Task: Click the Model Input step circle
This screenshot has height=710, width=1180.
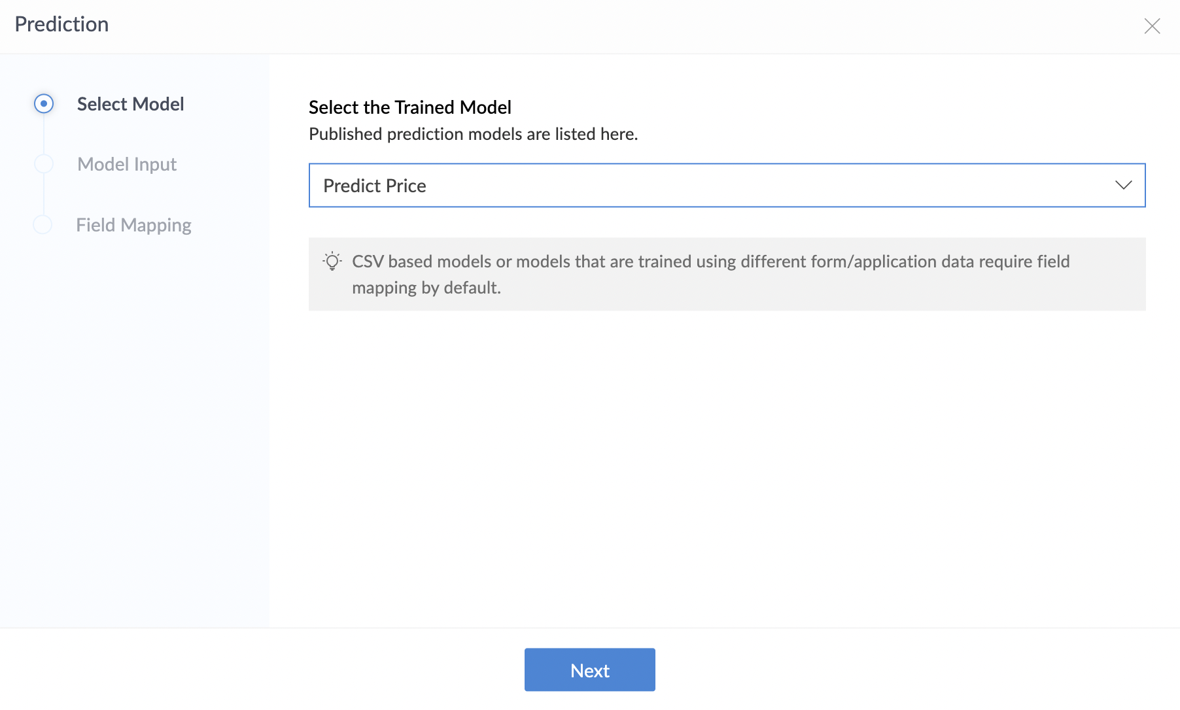Action: click(44, 164)
